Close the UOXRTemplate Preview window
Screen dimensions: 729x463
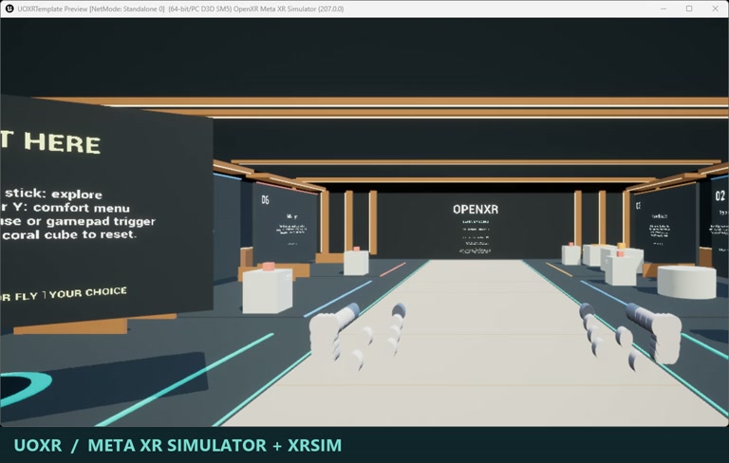[x=715, y=9]
